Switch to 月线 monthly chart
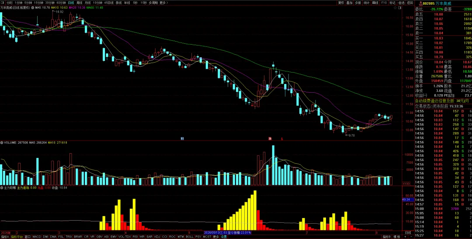Viewport: 472px width, 239px height. pos(87,3)
